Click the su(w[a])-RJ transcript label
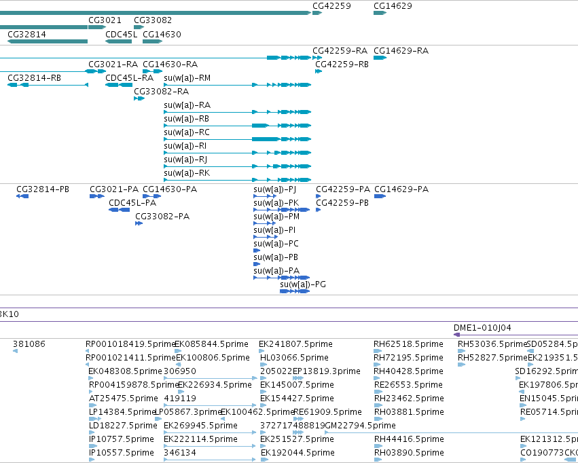 (185, 160)
